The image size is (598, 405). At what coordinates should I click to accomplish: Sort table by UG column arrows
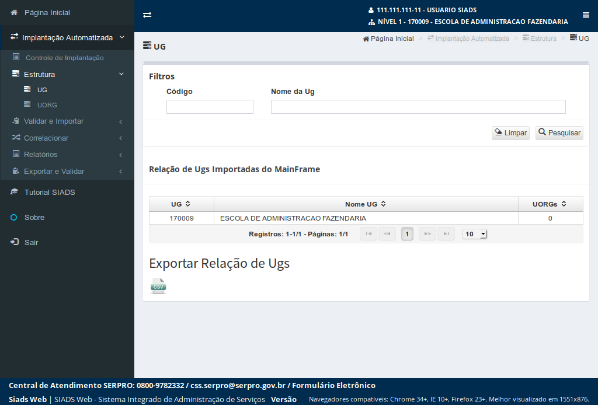[187, 204]
